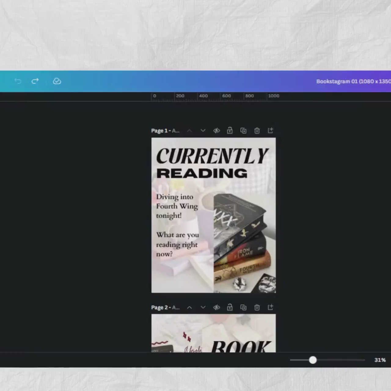Add new page after Page 1
391x391 pixels.
click(x=270, y=130)
